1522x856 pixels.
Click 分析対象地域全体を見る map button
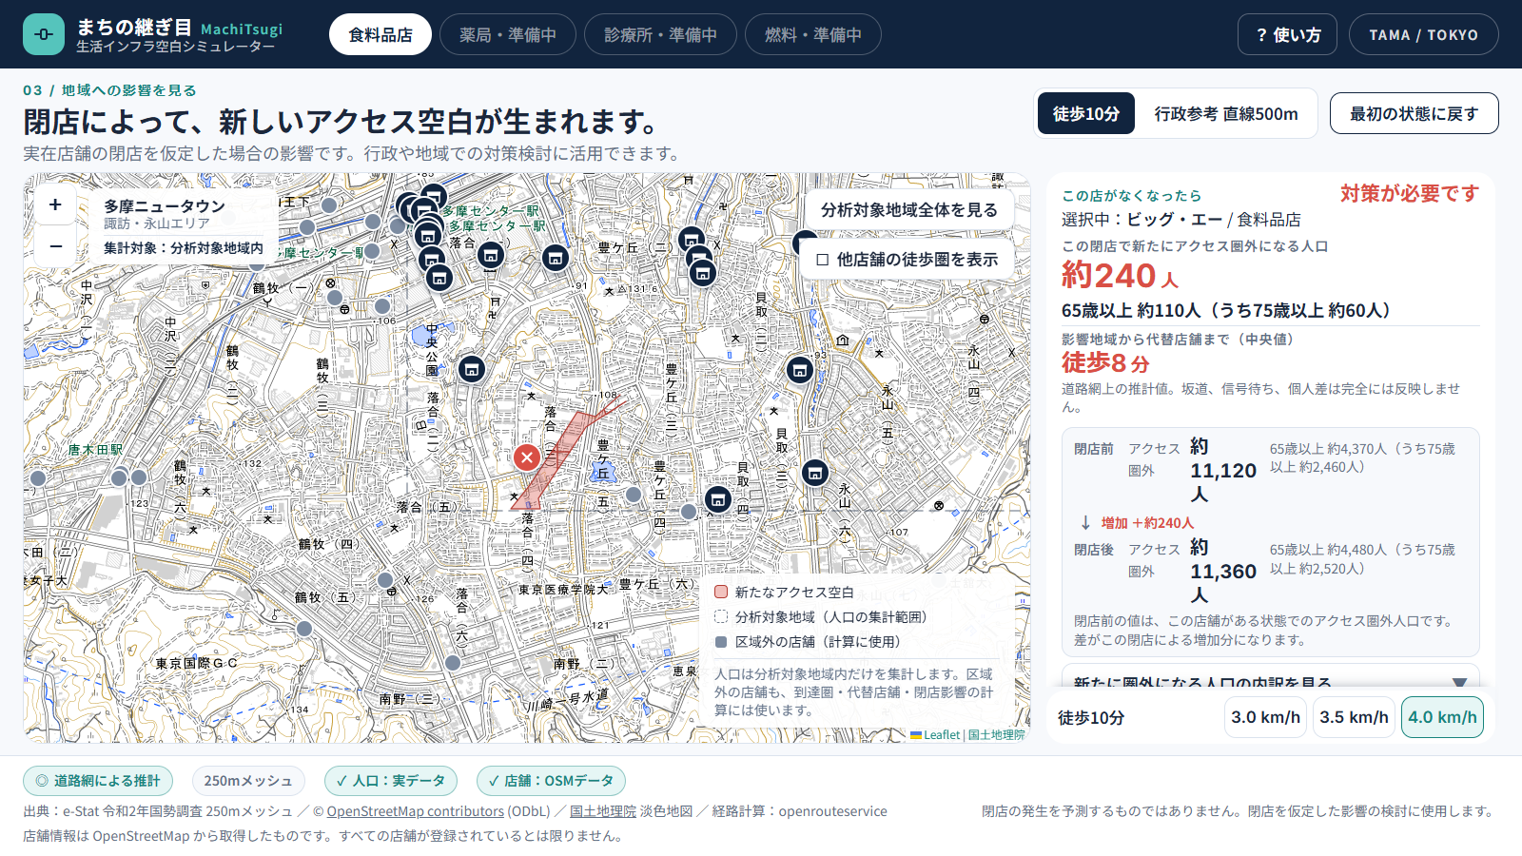[x=908, y=209]
